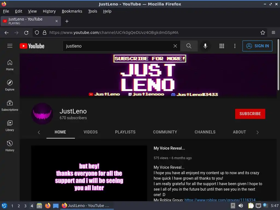This screenshot has width=280, height=210.
Task: Switch to the PLAYLISTS tab
Action: point(125,132)
